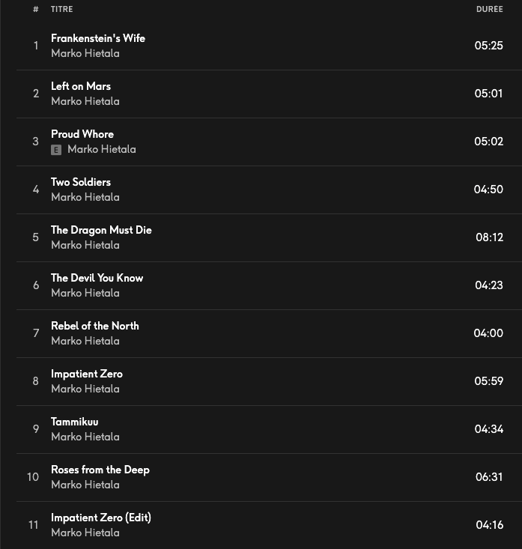
Task: Click the DUREE column header
Action: click(x=489, y=10)
